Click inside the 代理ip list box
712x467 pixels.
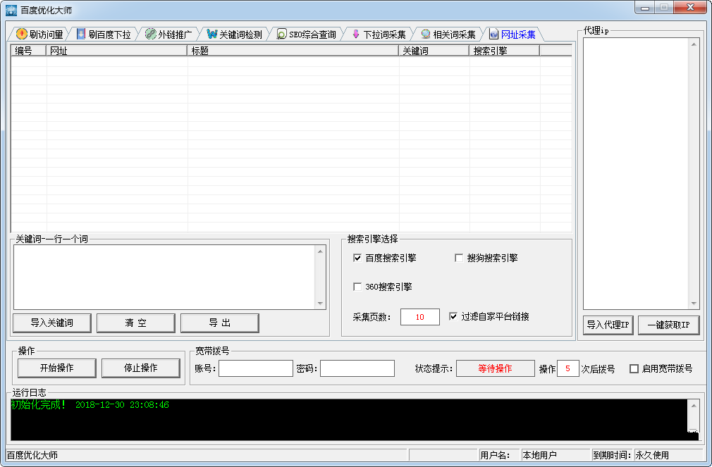[636, 173]
